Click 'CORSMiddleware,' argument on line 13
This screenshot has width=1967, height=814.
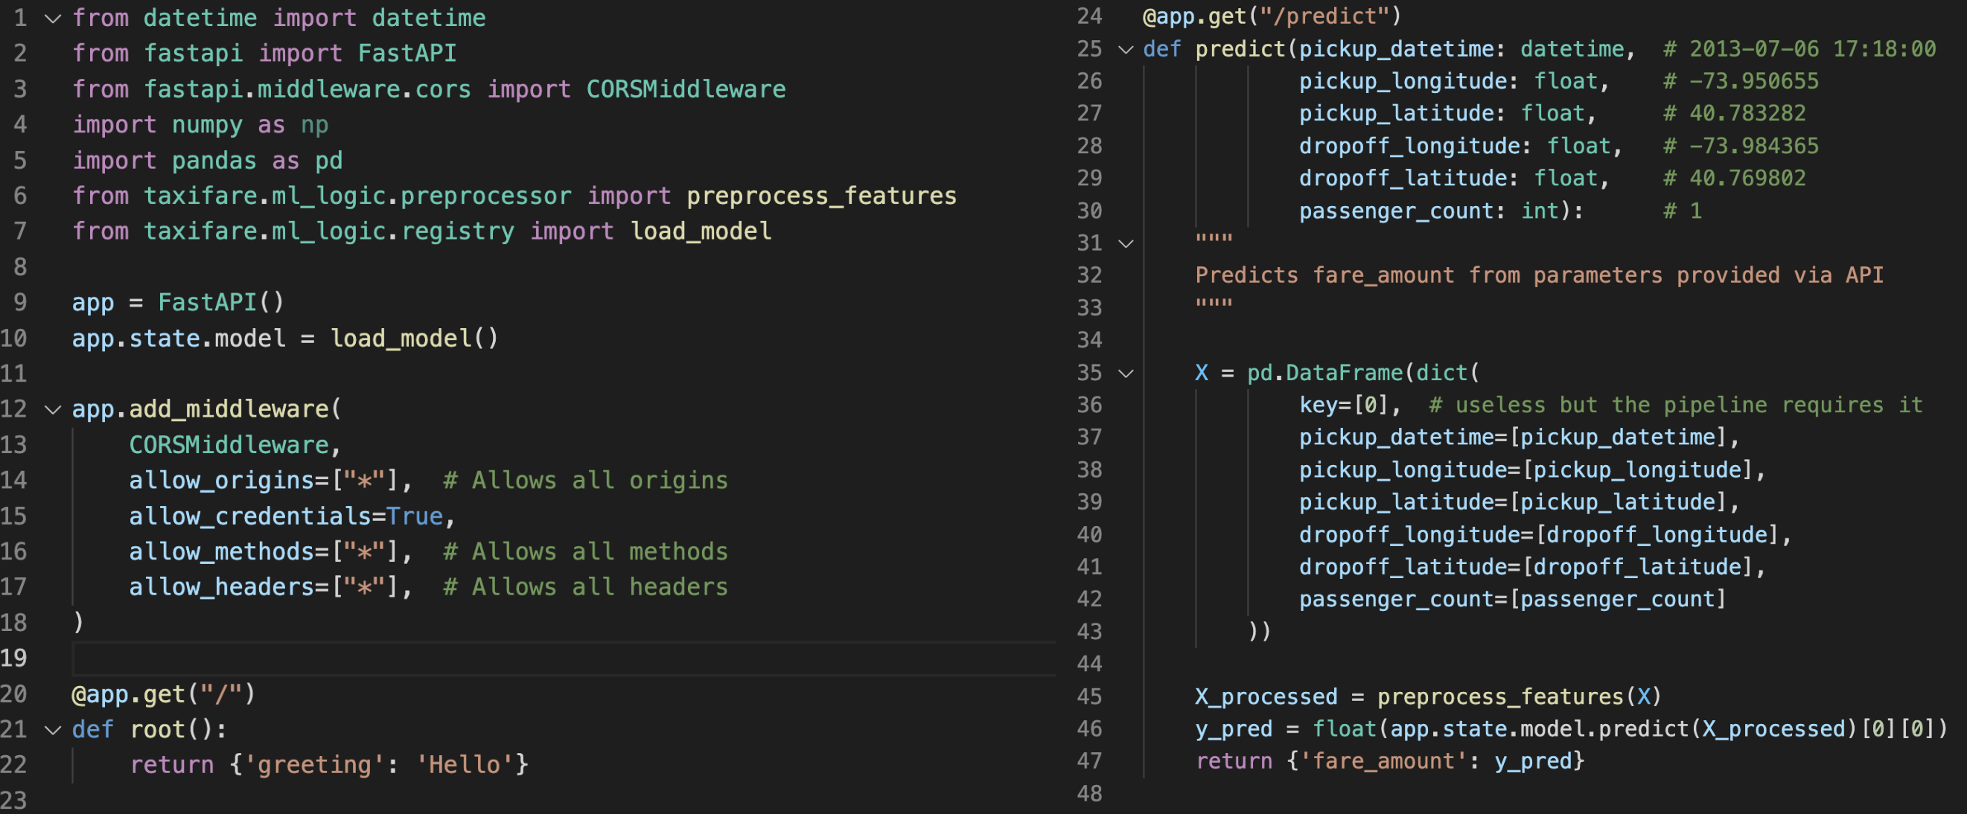click(x=235, y=446)
